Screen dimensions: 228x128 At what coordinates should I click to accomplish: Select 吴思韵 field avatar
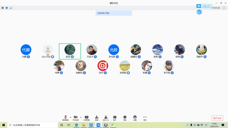(x=125, y=66)
